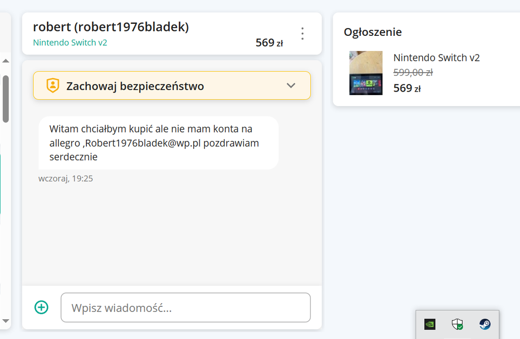This screenshot has width=520, height=339.
Task: Click the 569 zł price in chat header
Action: point(269,43)
